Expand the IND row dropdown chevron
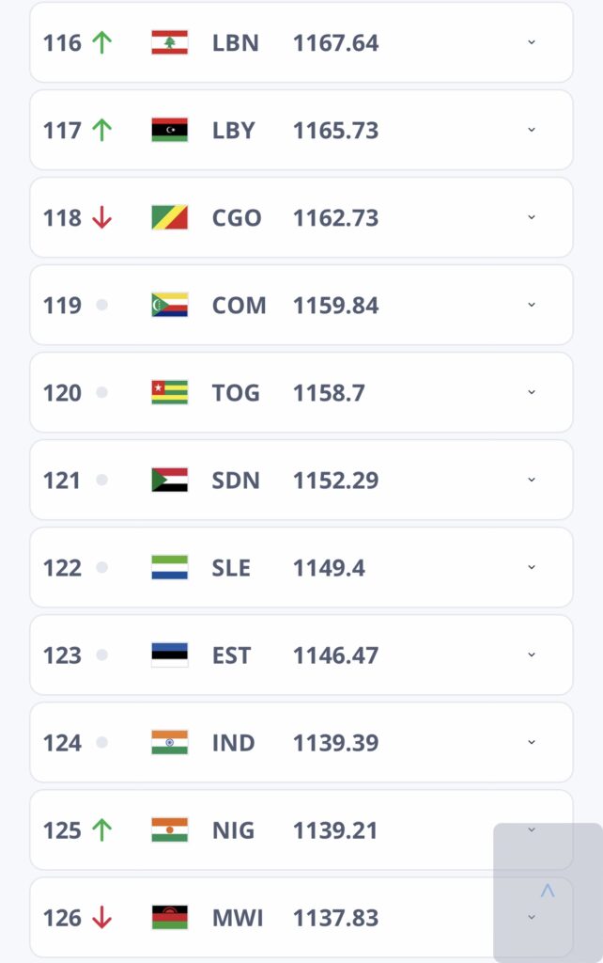The width and height of the screenshot is (603, 963). pos(532,742)
